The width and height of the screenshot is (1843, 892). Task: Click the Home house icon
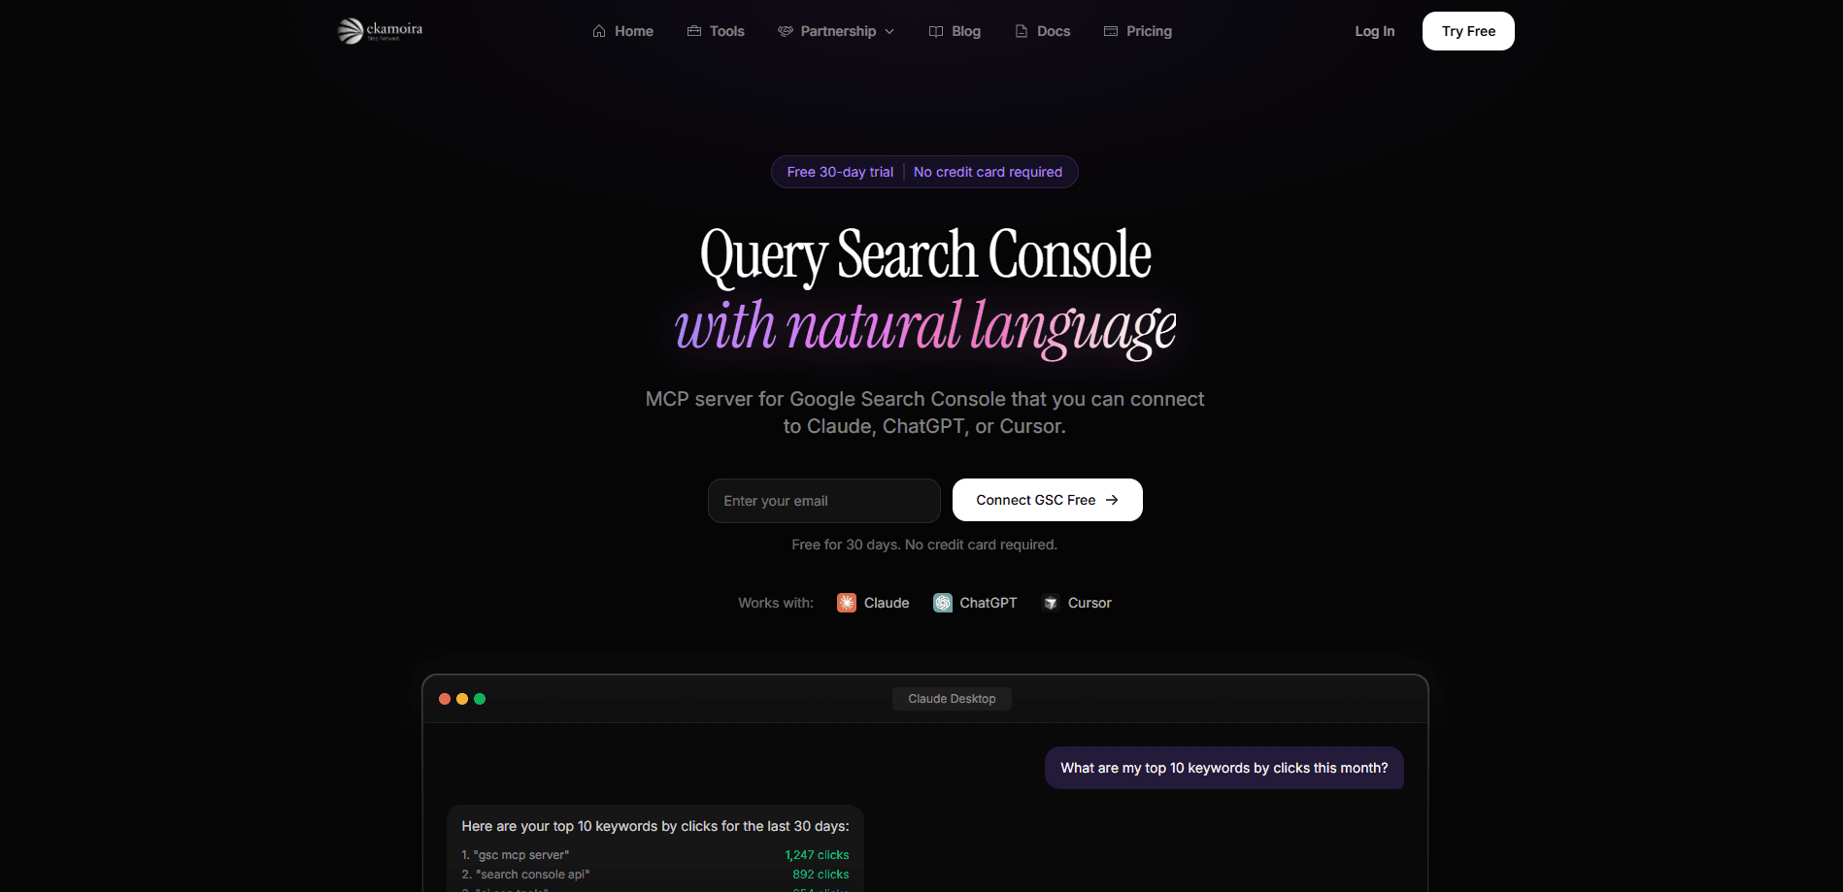coord(599,31)
